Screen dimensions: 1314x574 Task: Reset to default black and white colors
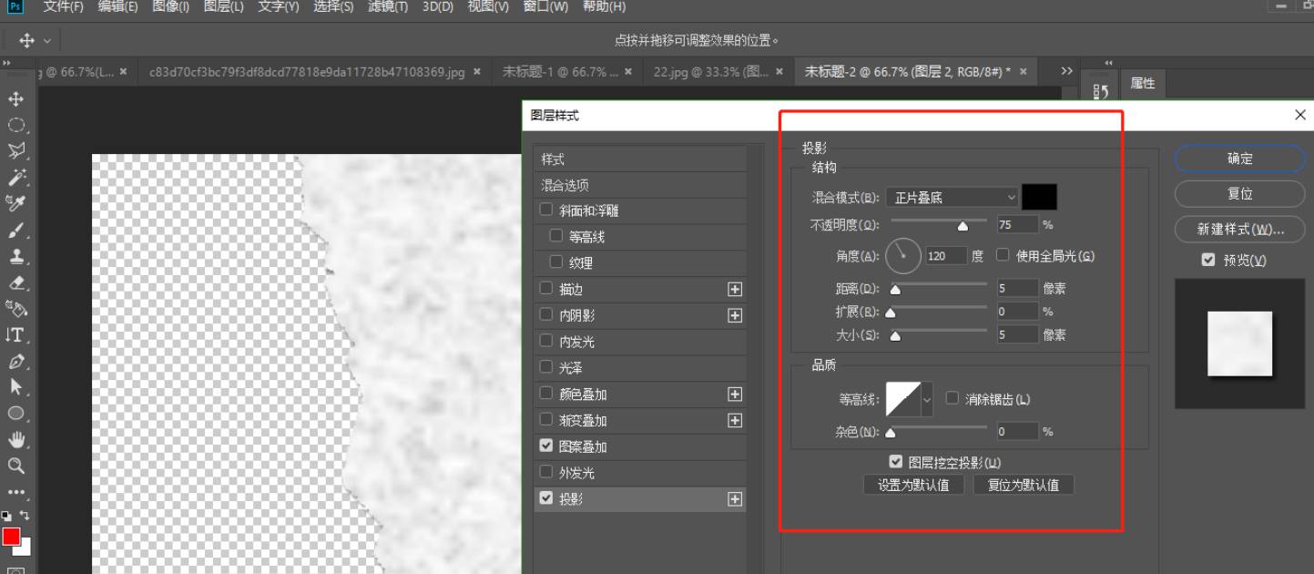pyautogui.click(x=6, y=515)
